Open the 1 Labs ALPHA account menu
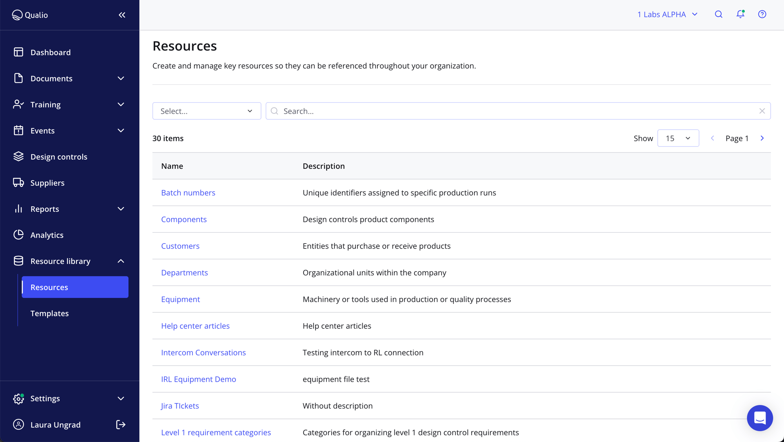The height and width of the screenshot is (442, 784). 666,14
